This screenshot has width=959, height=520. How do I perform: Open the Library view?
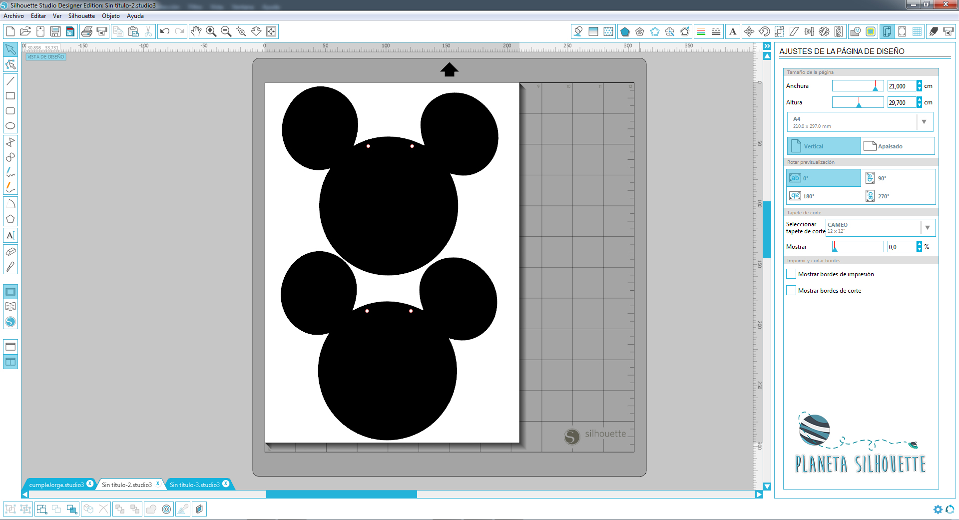[10, 307]
